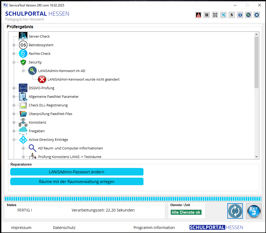Click the LANiSAdmin-Passwort ändern repair button

[x=77, y=172]
